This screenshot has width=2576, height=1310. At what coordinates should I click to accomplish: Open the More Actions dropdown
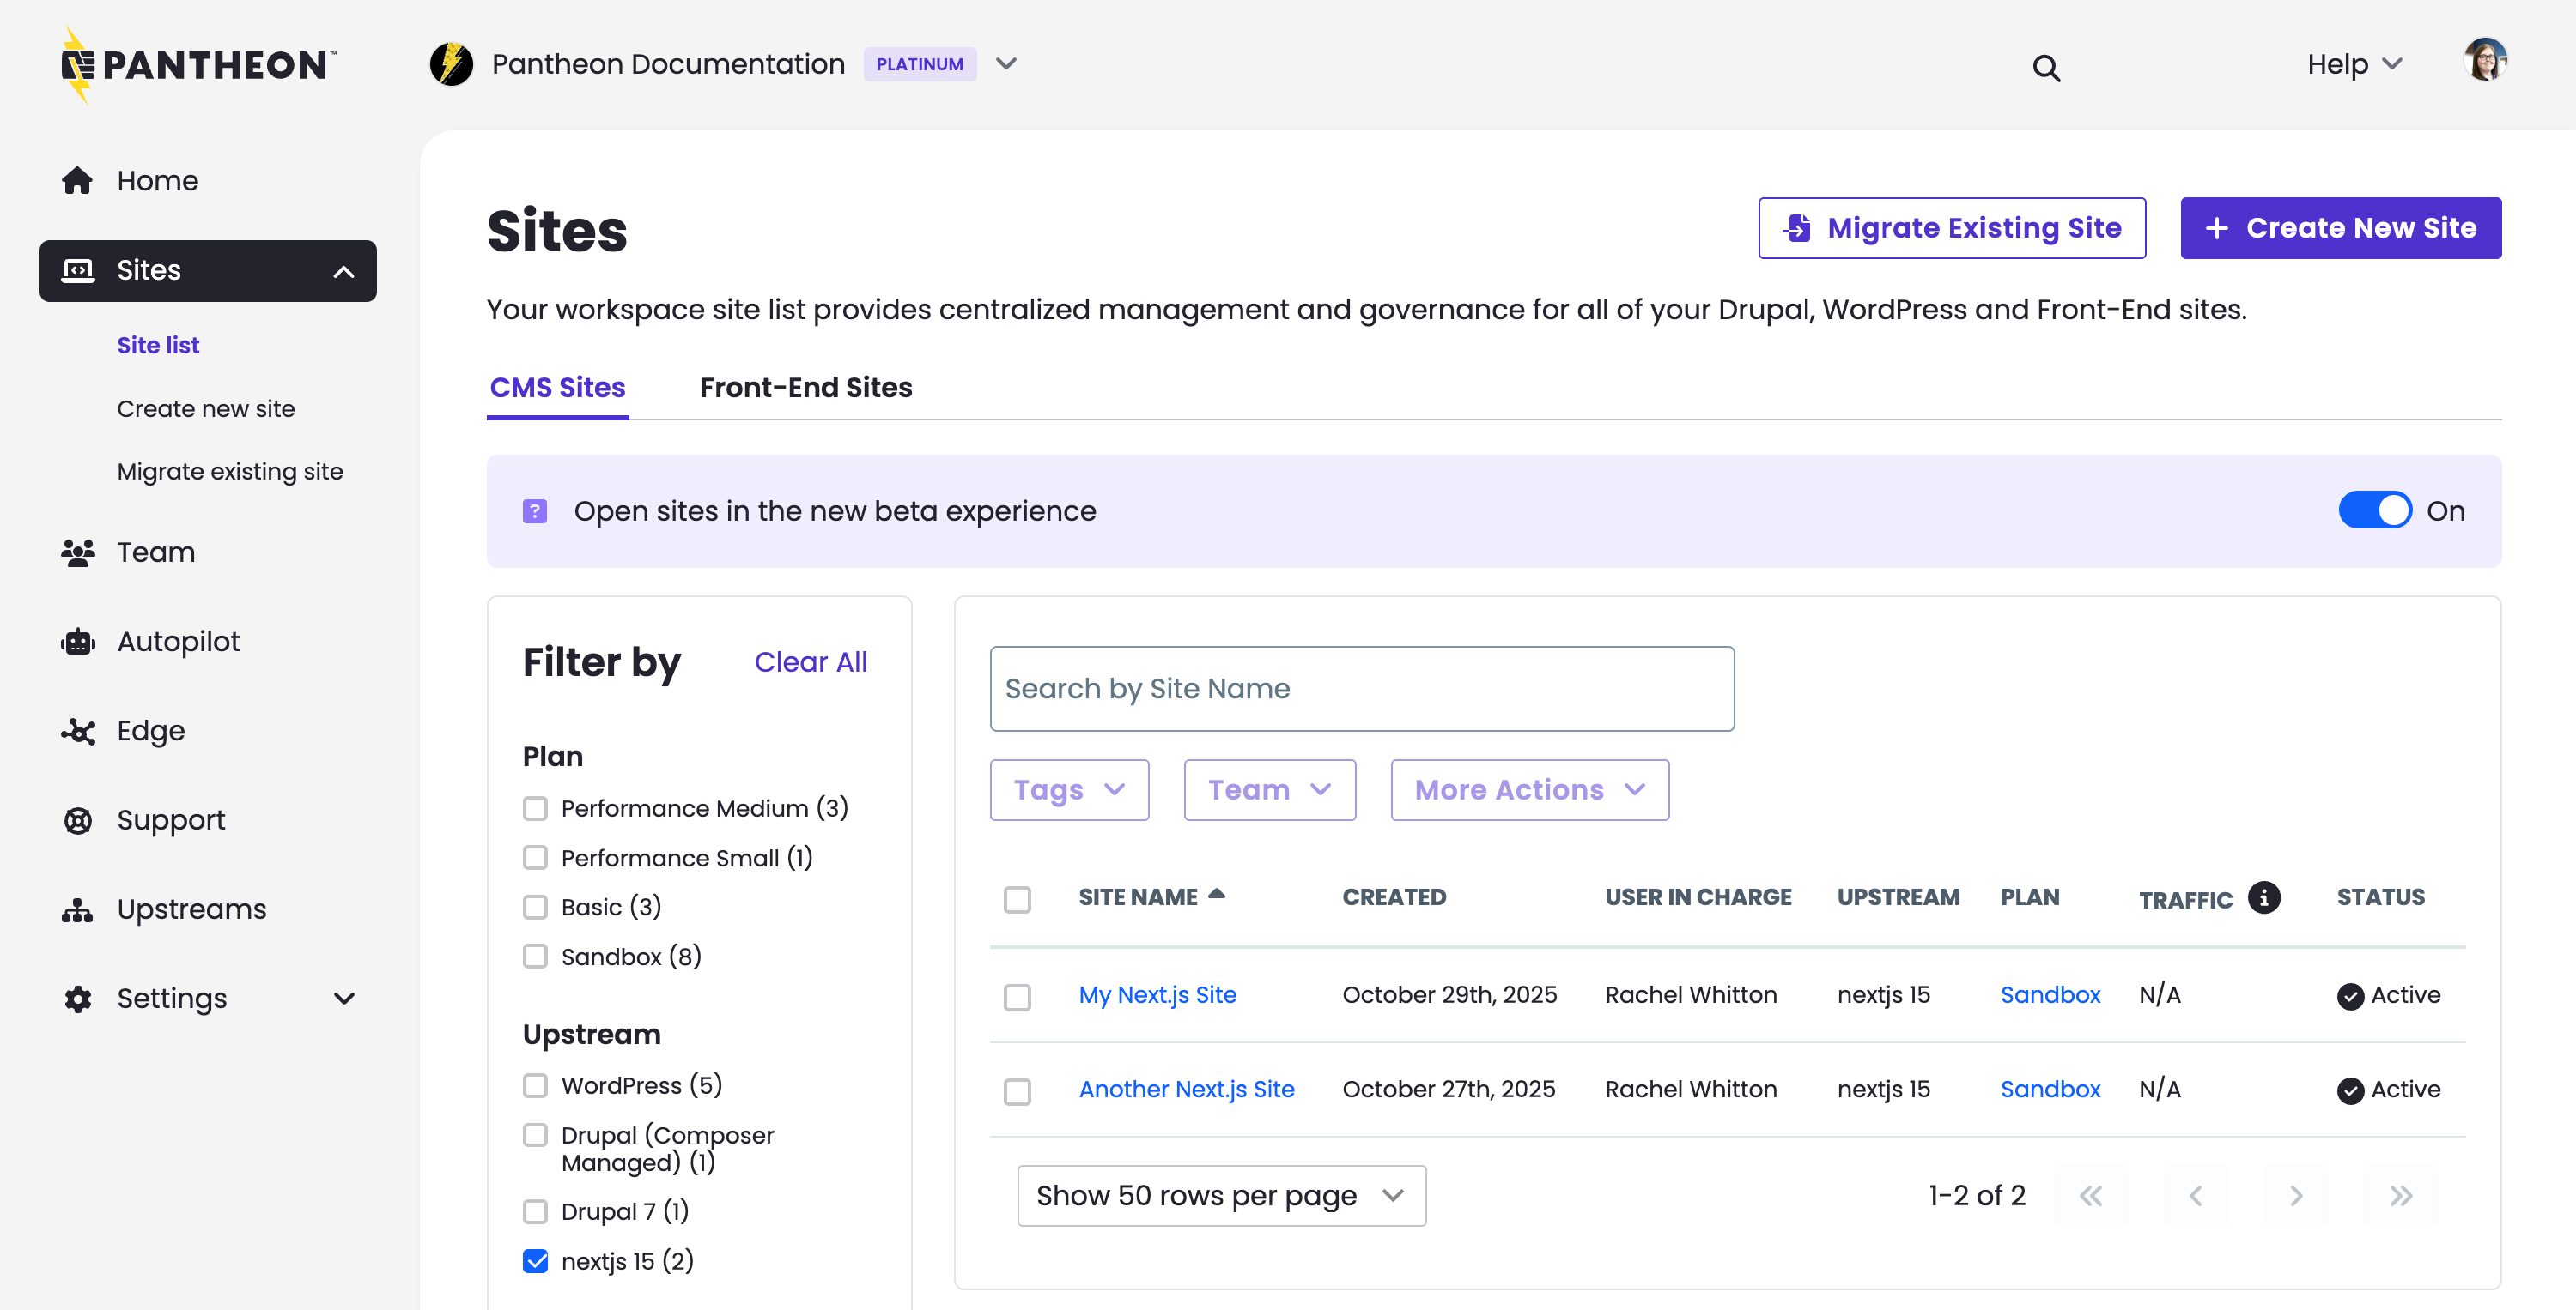click(x=1528, y=789)
